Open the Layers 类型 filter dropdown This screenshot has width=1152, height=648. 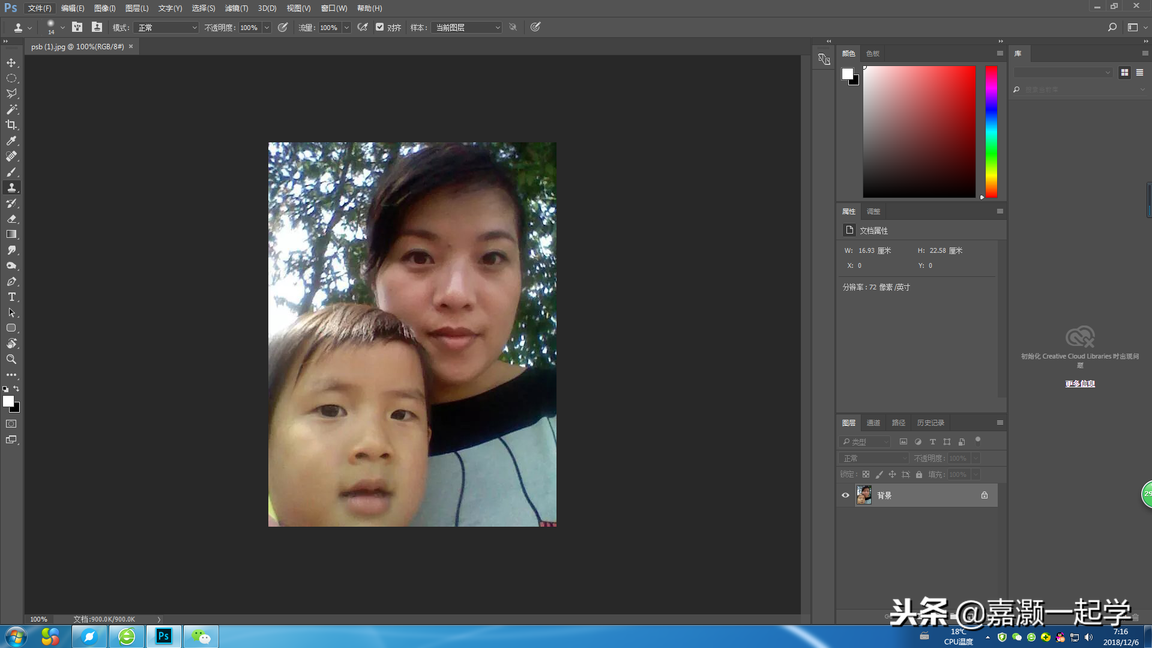(865, 442)
